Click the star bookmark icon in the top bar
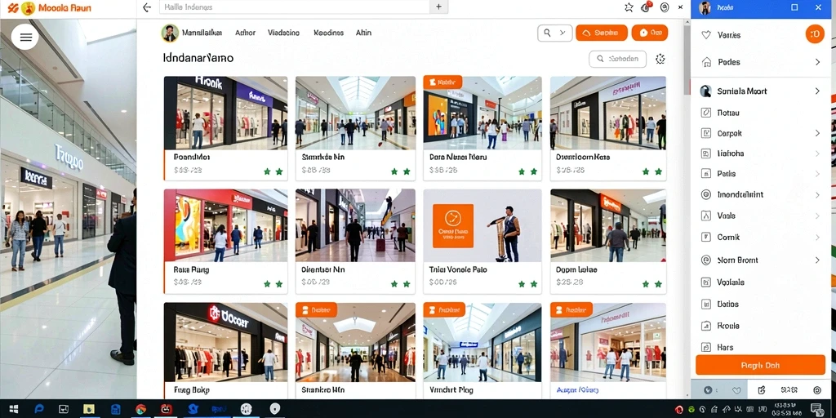 629,7
